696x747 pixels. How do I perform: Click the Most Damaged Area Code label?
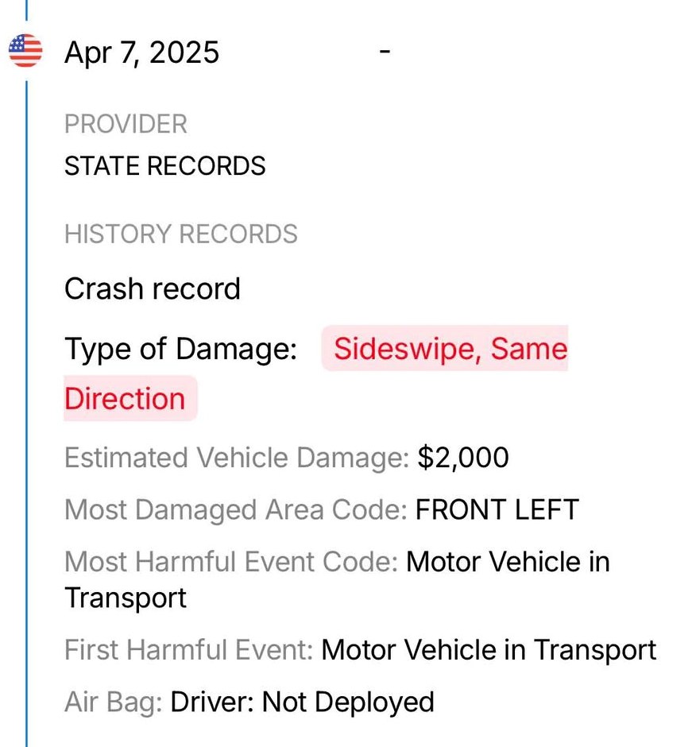236,510
